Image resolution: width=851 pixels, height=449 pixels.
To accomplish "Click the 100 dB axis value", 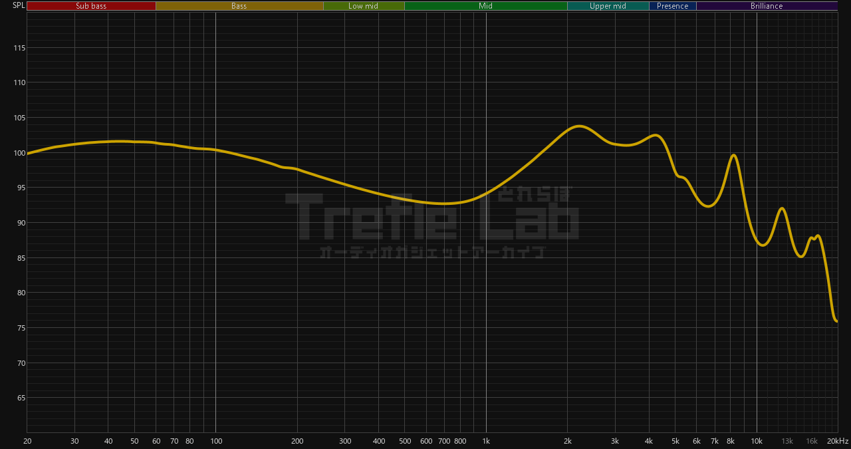I will (19, 153).
